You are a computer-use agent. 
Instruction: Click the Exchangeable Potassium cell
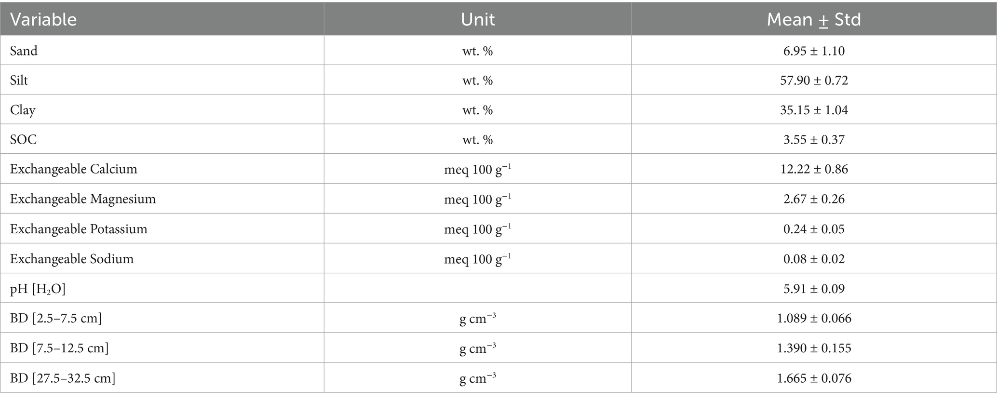point(79,229)
